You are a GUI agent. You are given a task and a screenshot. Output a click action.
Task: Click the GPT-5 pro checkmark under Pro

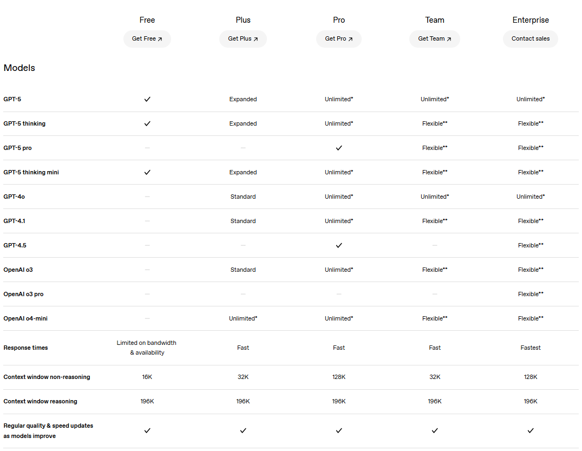[339, 148]
